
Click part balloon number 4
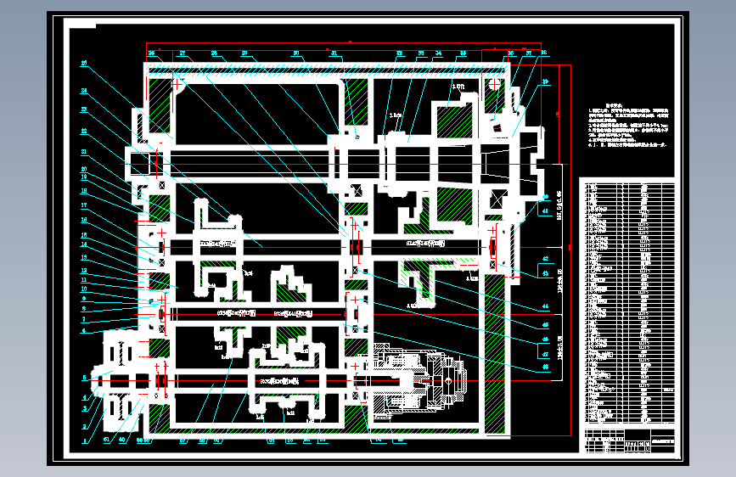click(85, 397)
